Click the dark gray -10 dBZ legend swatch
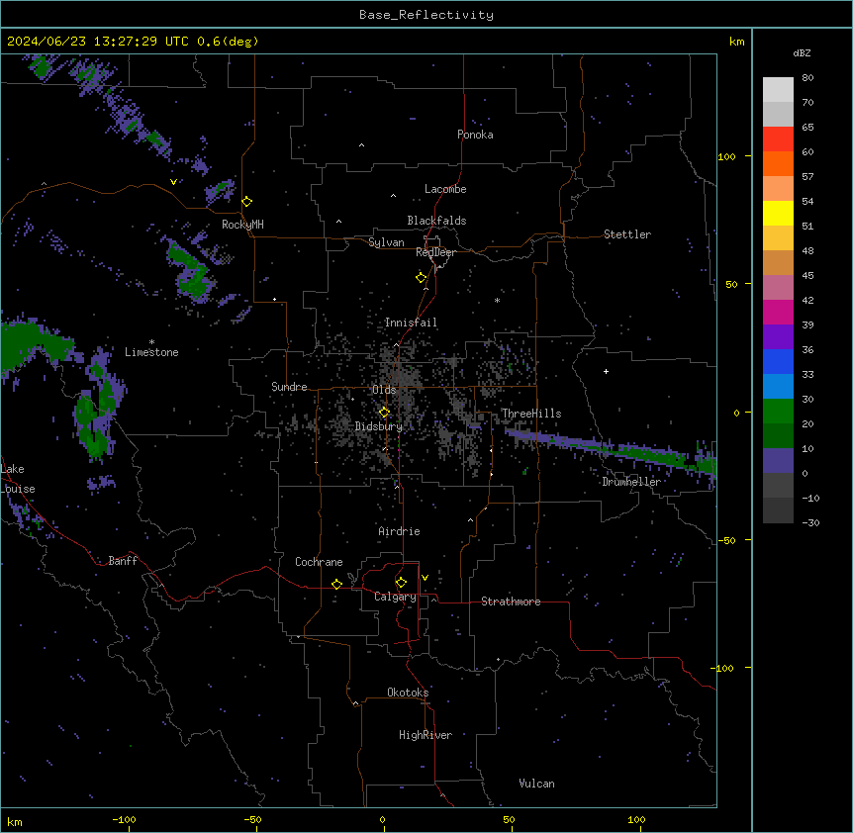Image resolution: width=853 pixels, height=833 pixels. [778, 510]
